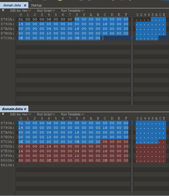This screenshot has width=169, height=196.
Task: Click the double-arrow toggle icon in lower pane
Action: [3, 114]
